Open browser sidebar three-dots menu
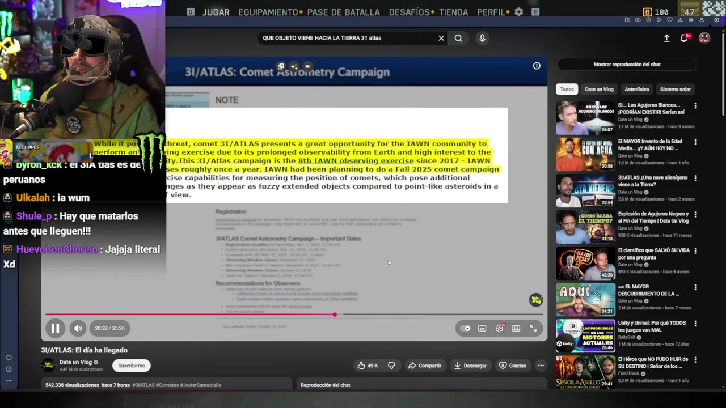The image size is (726, 408). tap(9, 381)
